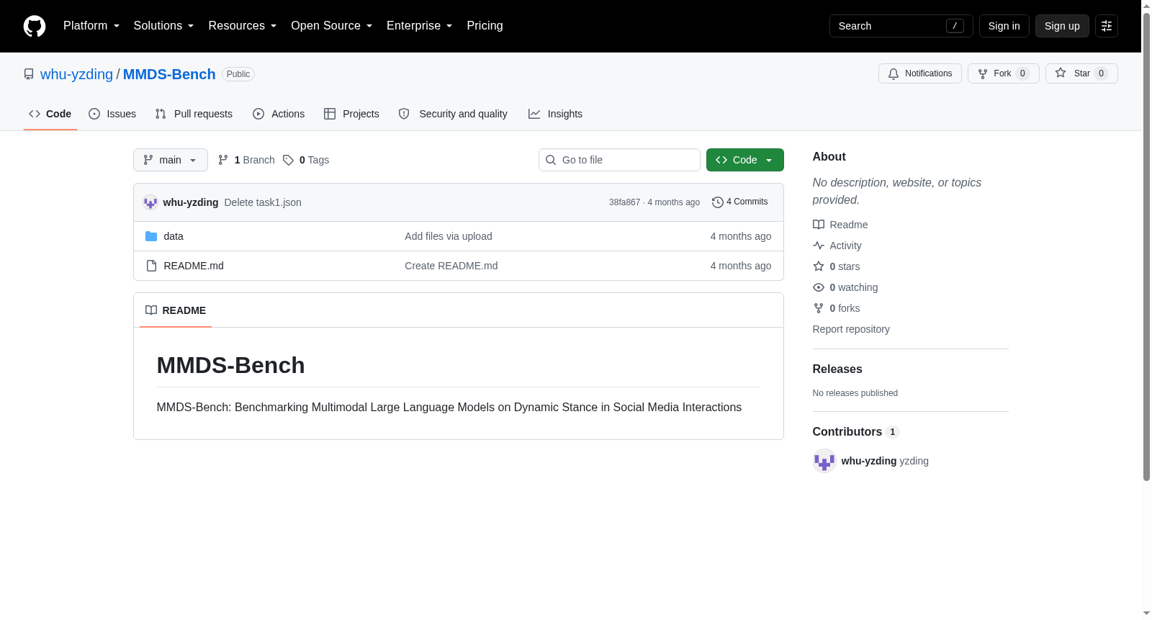Click the tag icon beside 0 Tags
Viewport: 1152px width, 620px height.
288,160
